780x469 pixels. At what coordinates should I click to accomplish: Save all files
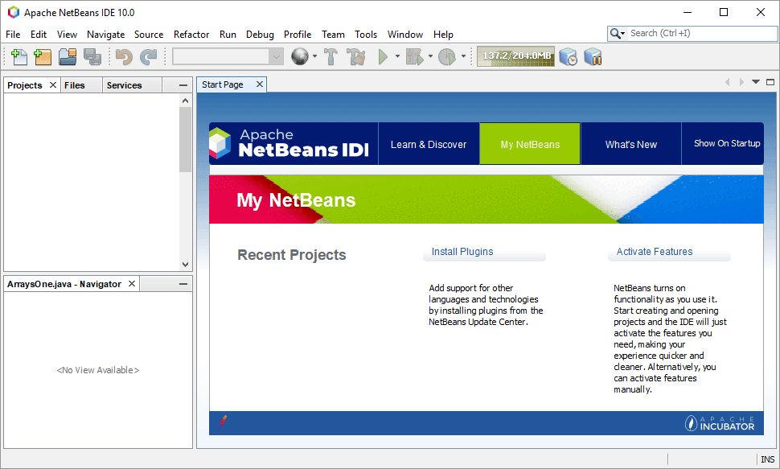(92, 56)
